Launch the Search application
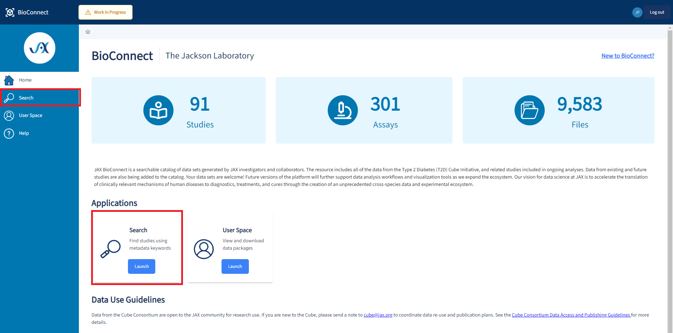The height and width of the screenshot is (333, 673). click(x=141, y=266)
